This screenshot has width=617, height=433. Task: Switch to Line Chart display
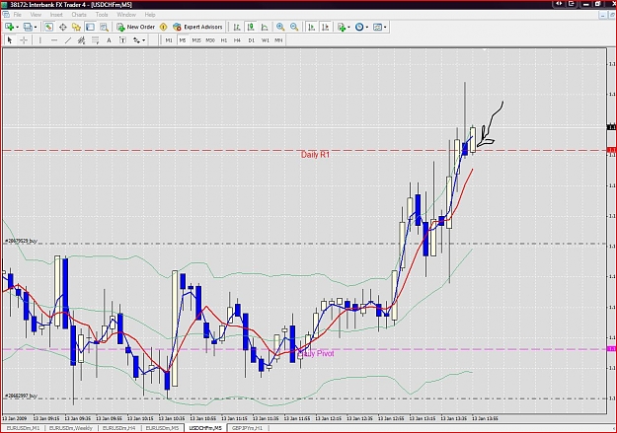(x=265, y=27)
